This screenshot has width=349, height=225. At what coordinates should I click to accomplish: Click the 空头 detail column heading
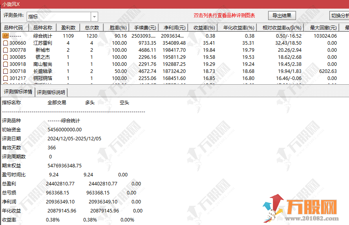(124, 103)
